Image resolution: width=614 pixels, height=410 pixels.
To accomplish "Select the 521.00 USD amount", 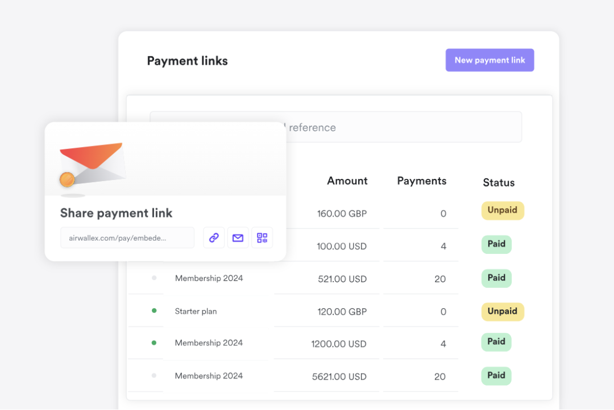I will (342, 279).
